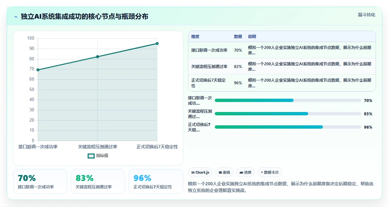Click the description paragraph starting 模拟一个200人企业
This screenshot has height=207, width=389.
coord(280,187)
